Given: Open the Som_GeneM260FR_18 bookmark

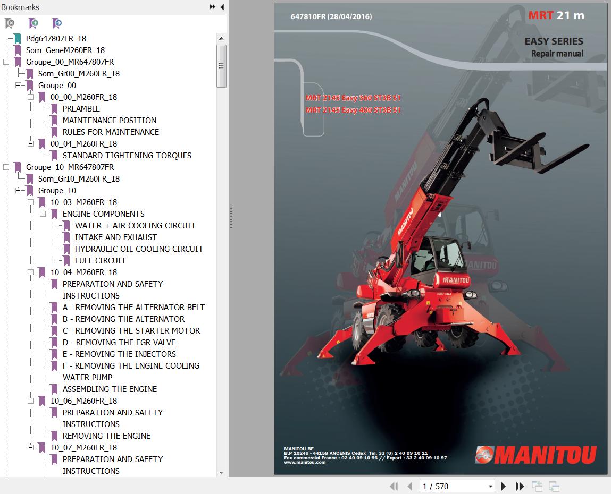Looking at the screenshot, I should (65, 50).
